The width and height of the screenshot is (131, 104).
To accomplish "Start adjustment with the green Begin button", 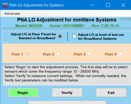I will coord(23,93).
